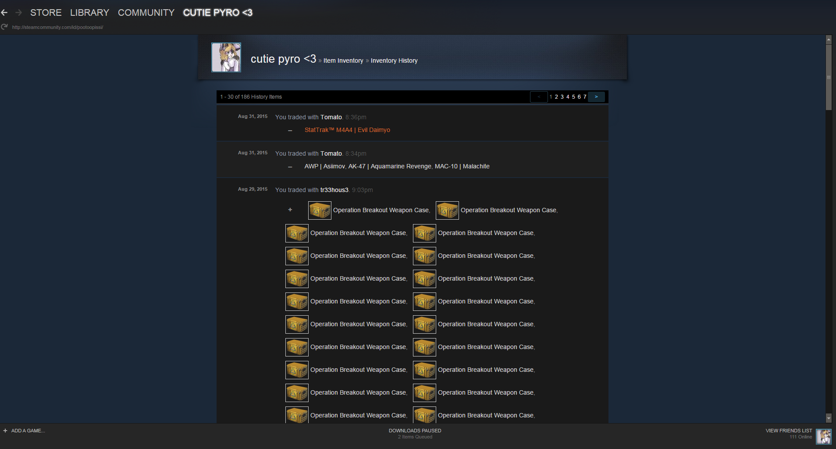Image resolution: width=836 pixels, height=449 pixels.
Task: Open history page 7
Action: (x=585, y=97)
